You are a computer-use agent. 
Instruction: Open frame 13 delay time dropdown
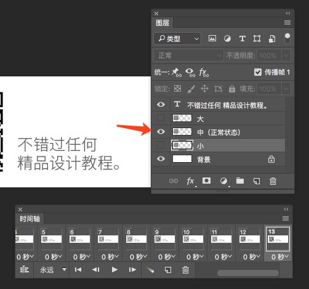(x=280, y=257)
